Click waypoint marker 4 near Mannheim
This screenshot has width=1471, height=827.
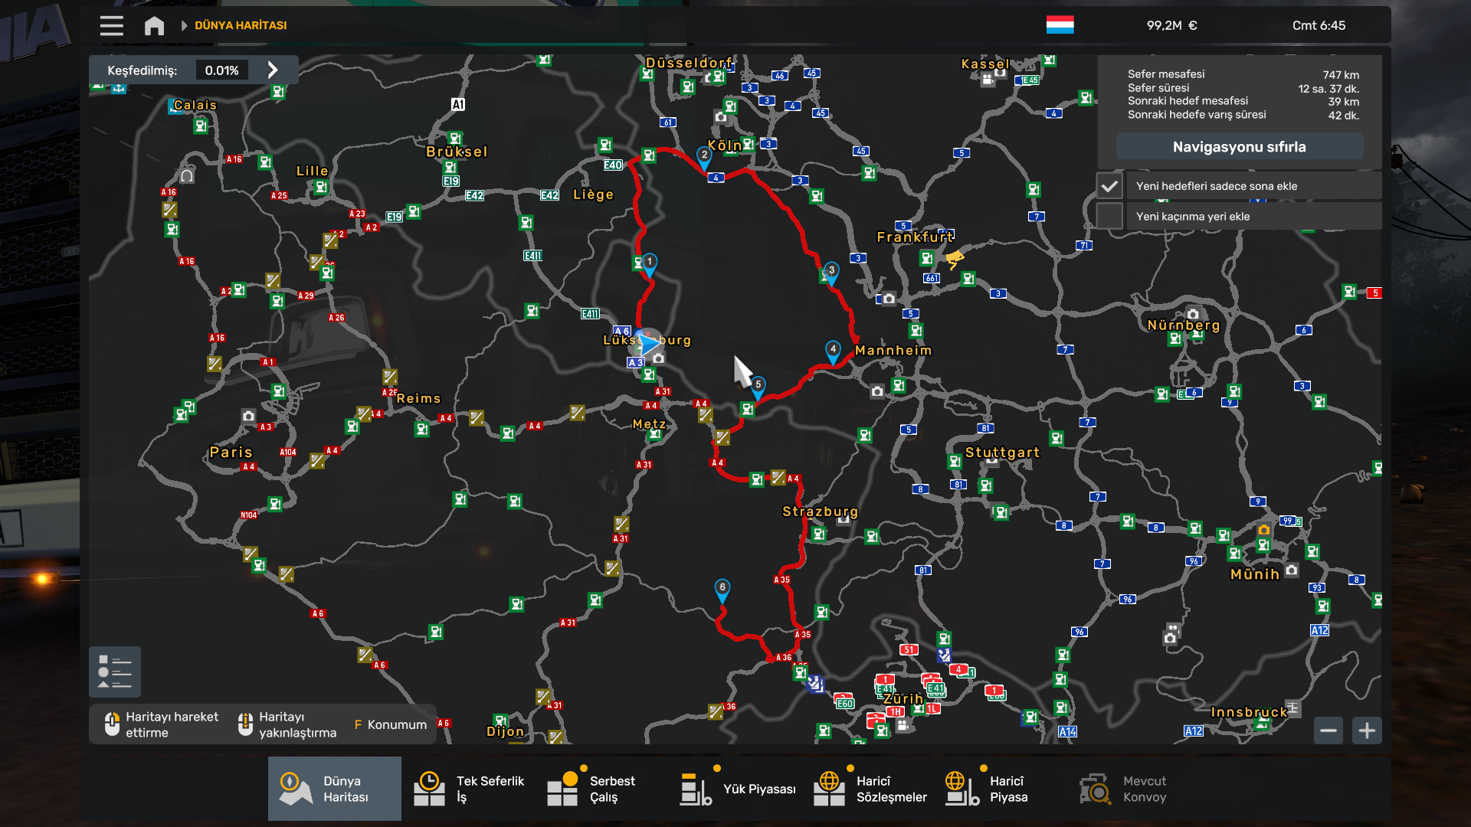[x=833, y=350]
